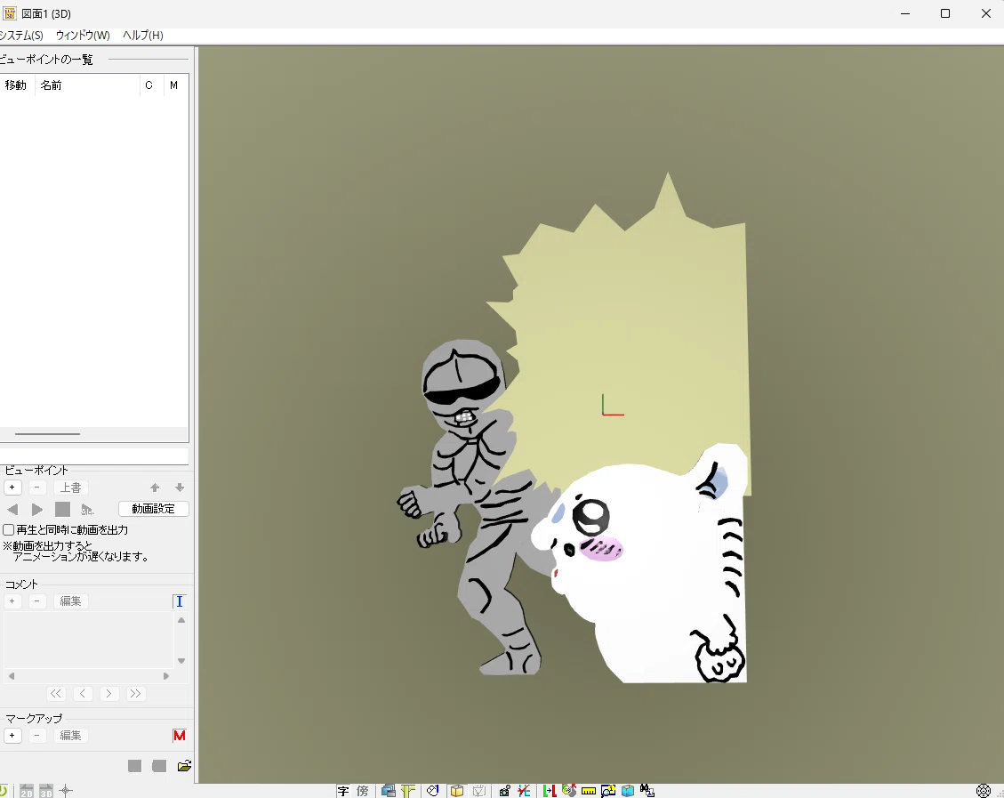Click the 移動 column header
The height and width of the screenshot is (798, 1004).
[16, 85]
